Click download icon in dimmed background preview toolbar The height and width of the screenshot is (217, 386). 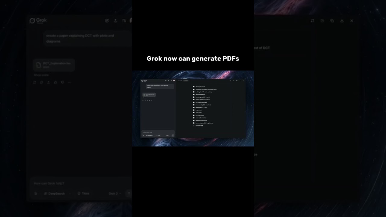(342, 21)
